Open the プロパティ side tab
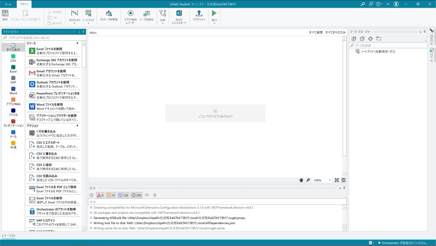 pyautogui.click(x=431, y=37)
